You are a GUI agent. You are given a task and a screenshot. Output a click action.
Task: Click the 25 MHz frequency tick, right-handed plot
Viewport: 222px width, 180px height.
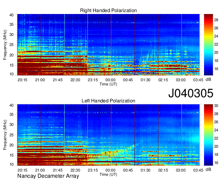point(11,45)
